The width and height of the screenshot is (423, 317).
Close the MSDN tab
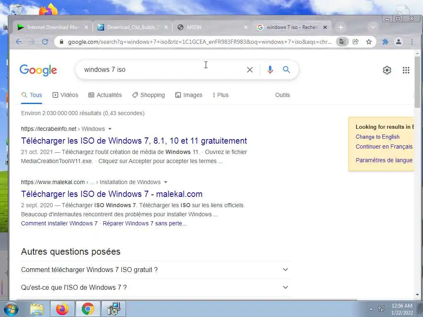pyautogui.click(x=245, y=27)
